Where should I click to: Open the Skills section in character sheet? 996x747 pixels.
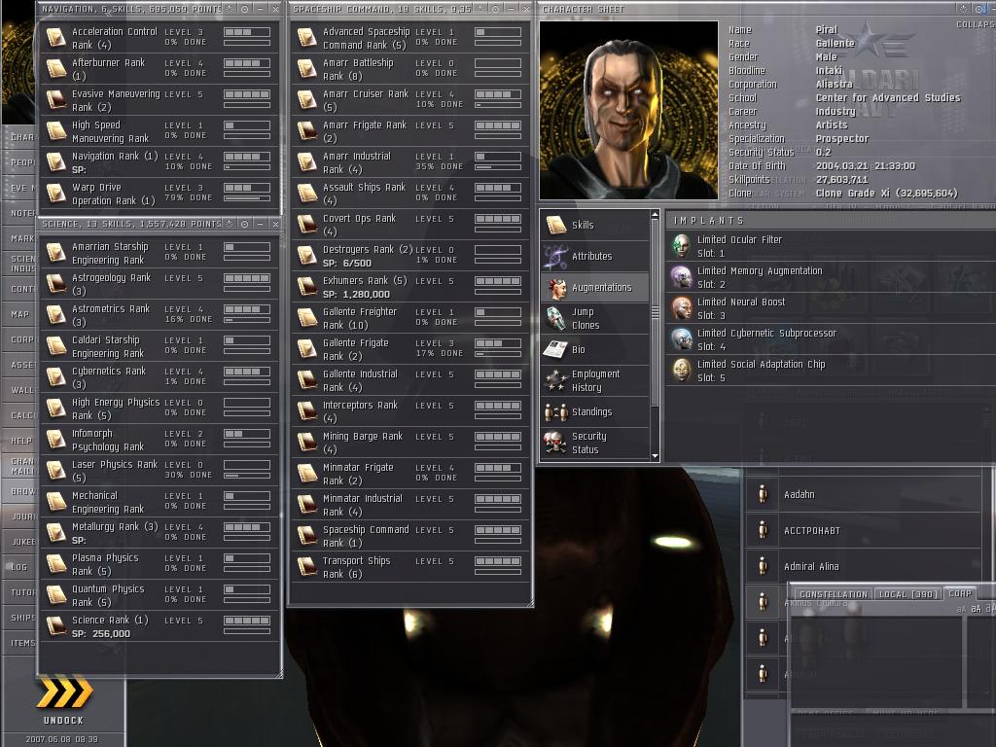(594, 225)
